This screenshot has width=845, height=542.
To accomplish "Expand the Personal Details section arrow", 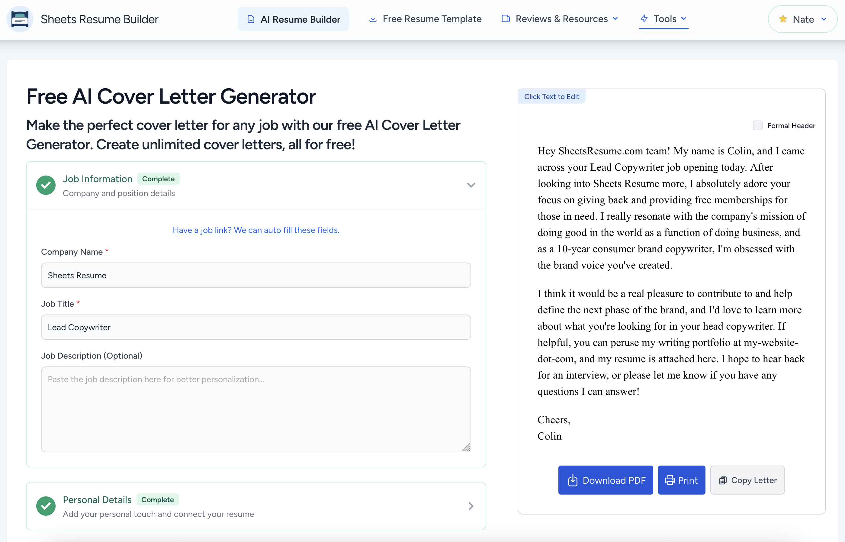I will pos(471,506).
